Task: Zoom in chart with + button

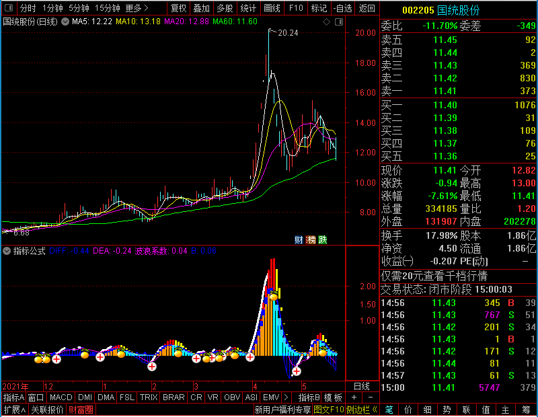Action: [354, 397]
